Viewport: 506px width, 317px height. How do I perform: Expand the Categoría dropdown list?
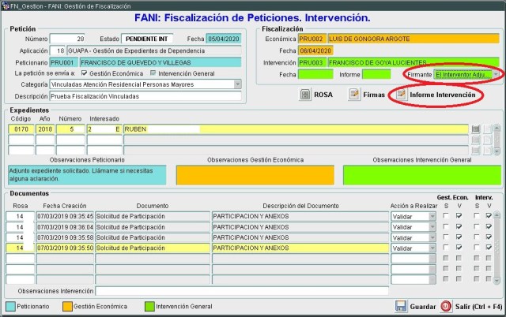(237, 84)
